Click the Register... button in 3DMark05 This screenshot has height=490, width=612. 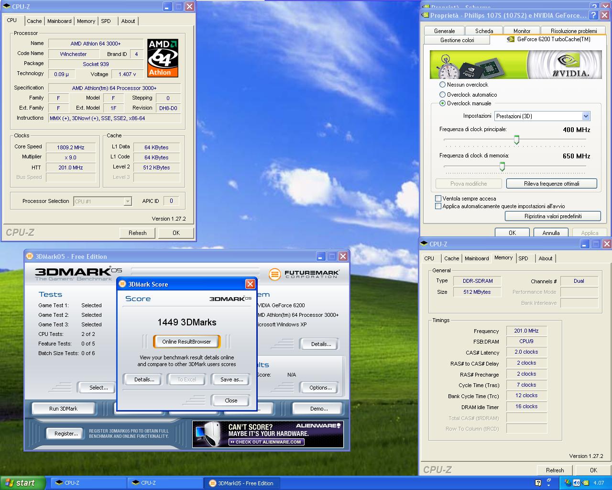click(x=66, y=434)
